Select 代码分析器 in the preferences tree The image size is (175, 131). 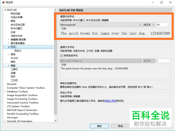16,17
